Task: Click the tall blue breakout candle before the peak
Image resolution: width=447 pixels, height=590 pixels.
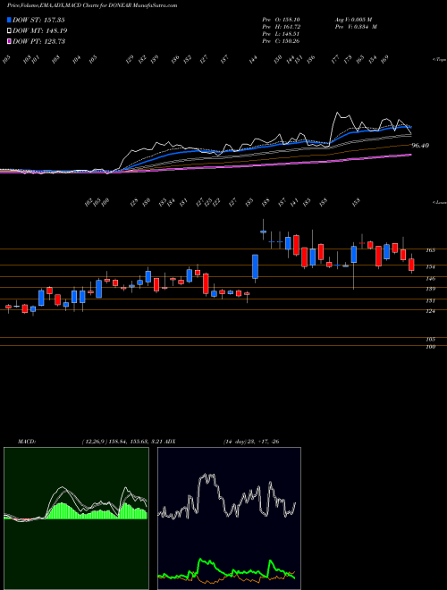Action: 255,266
